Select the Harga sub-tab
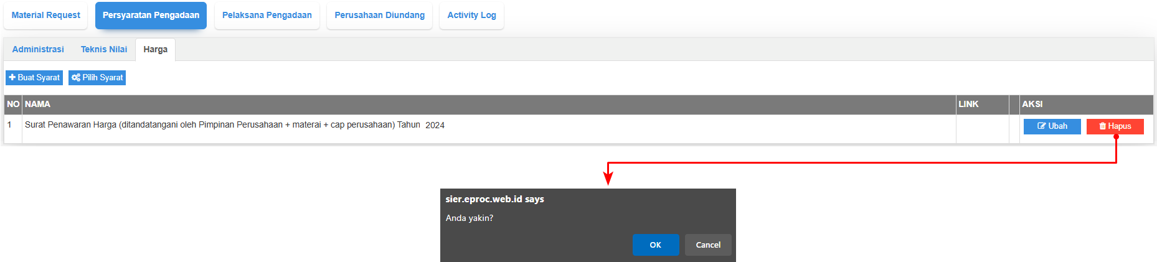 pos(155,50)
